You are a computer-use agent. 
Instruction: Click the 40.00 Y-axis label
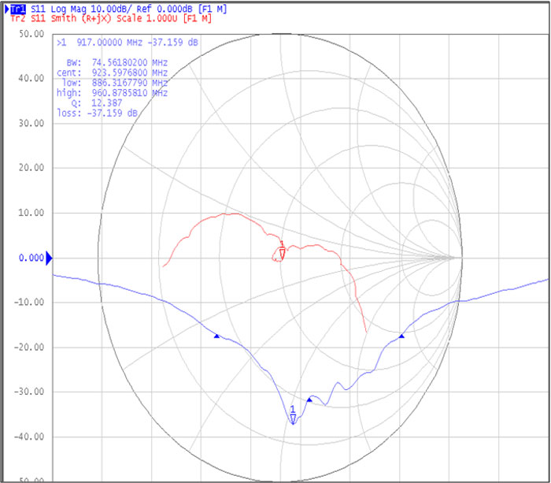31,78
